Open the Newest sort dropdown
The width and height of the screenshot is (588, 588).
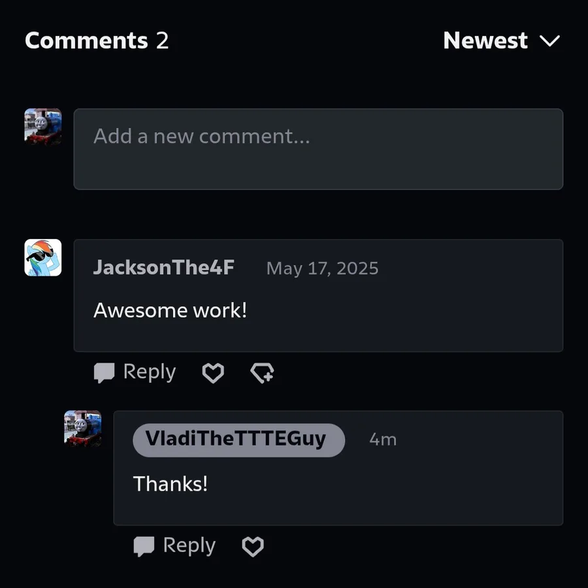click(x=501, y=40)
